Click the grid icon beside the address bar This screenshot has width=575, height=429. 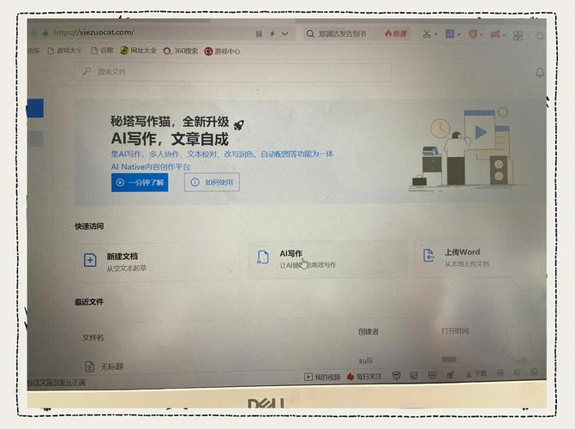259,33
